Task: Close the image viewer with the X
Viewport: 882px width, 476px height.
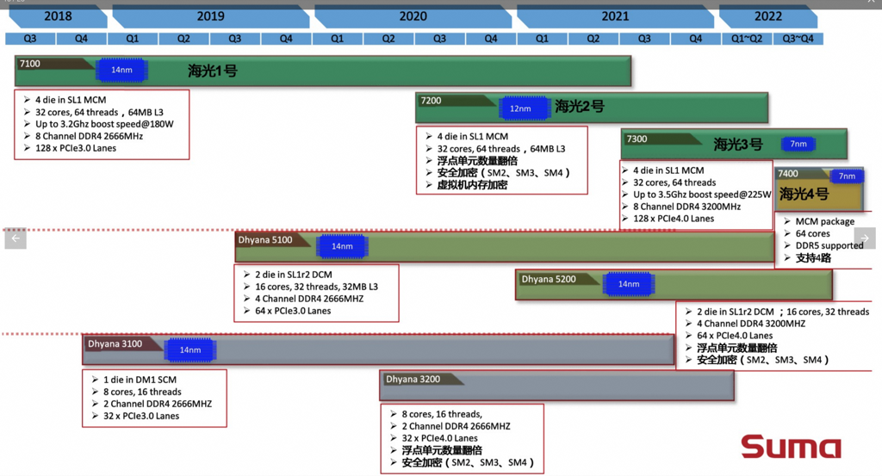Action: (871, 3)
